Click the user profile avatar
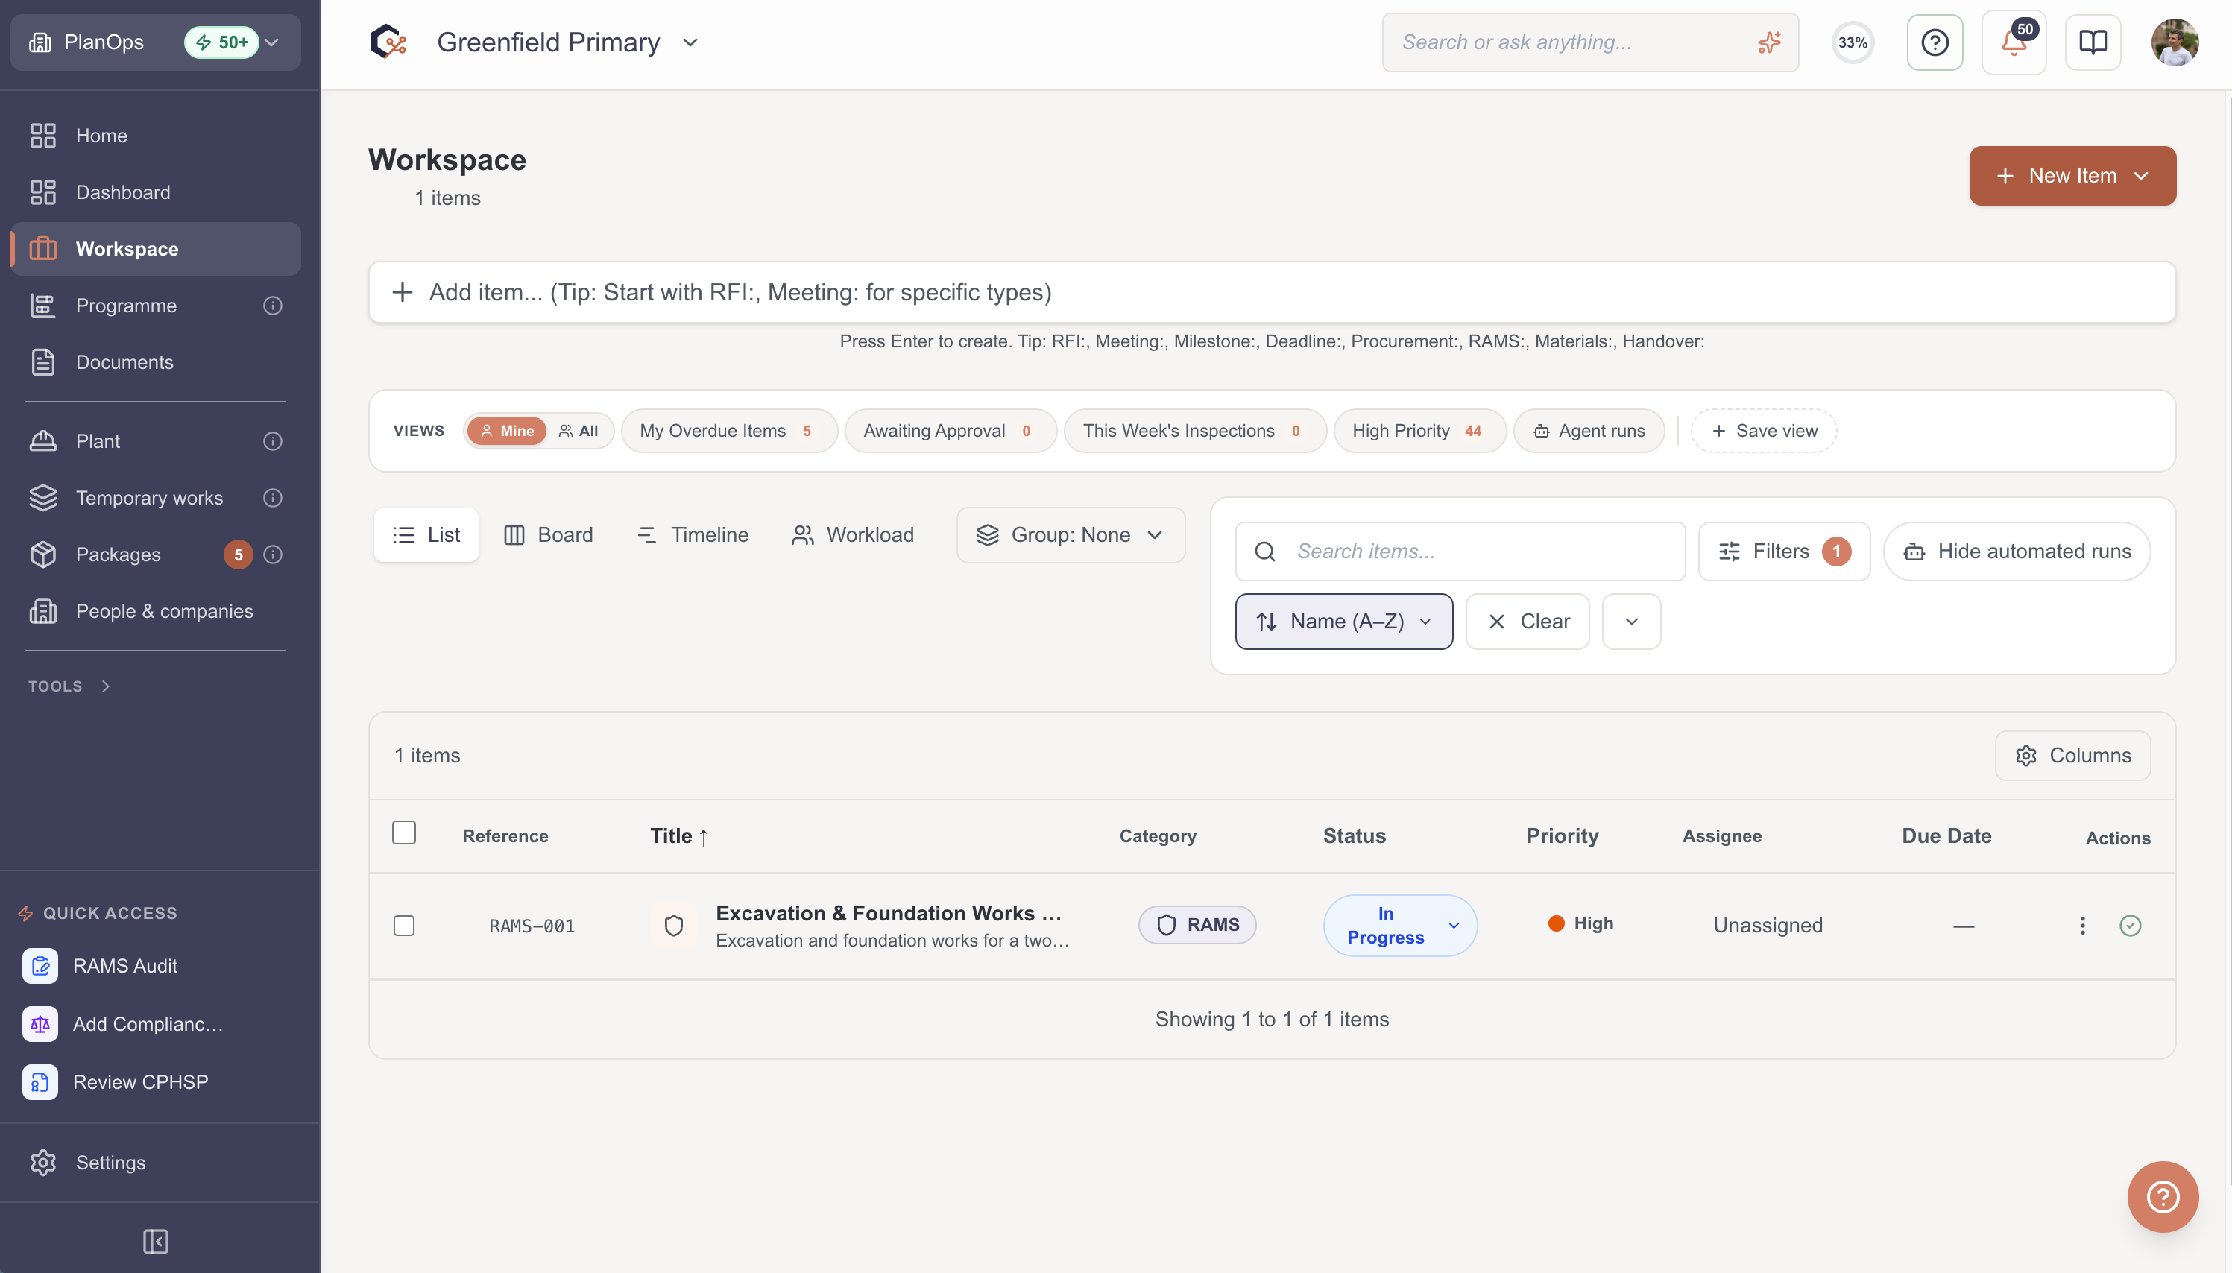The height and width of the screenshot is (1273, 2232). pos(2175,42)
